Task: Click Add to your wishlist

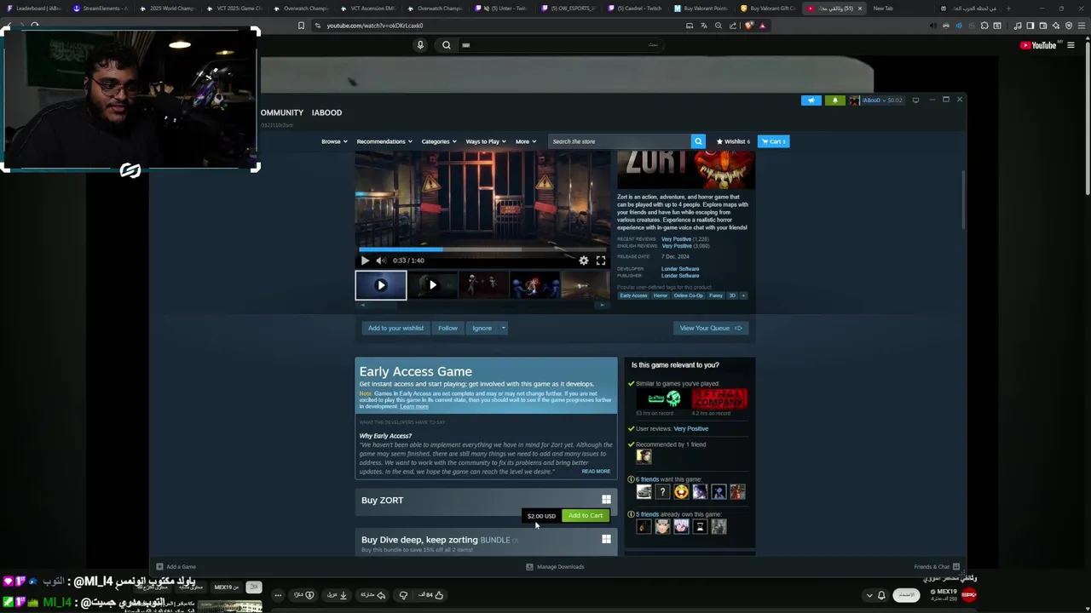Action: [395, 328]
